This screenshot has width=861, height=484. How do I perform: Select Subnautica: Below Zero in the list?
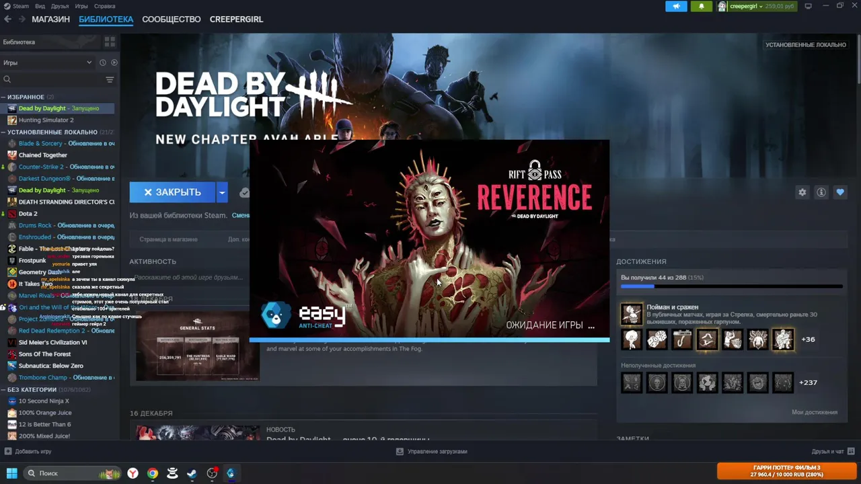pyautogui.click(x=50, y=366)
